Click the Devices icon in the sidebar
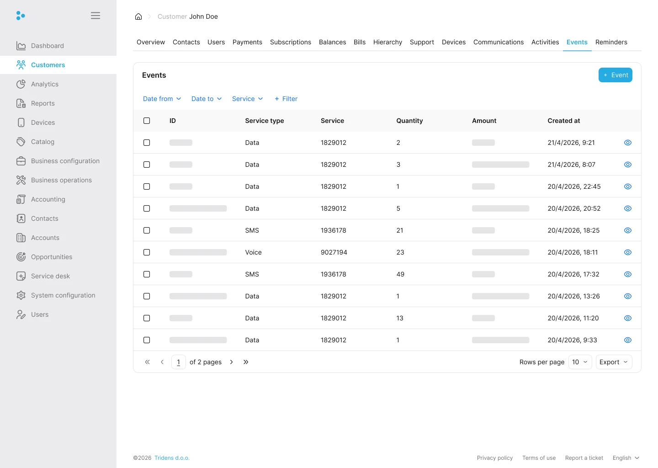Image resolution: width=658 pixels, height=468 pixels. [21, 122]
